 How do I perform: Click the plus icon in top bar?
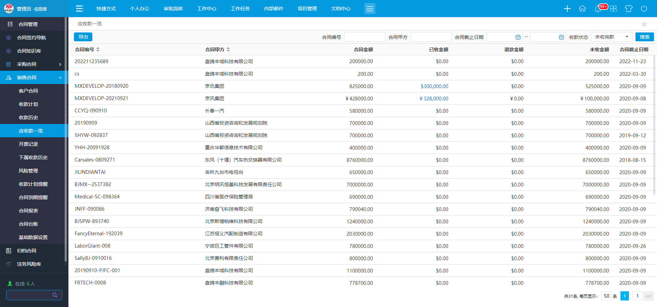click(x=567, y=9)
